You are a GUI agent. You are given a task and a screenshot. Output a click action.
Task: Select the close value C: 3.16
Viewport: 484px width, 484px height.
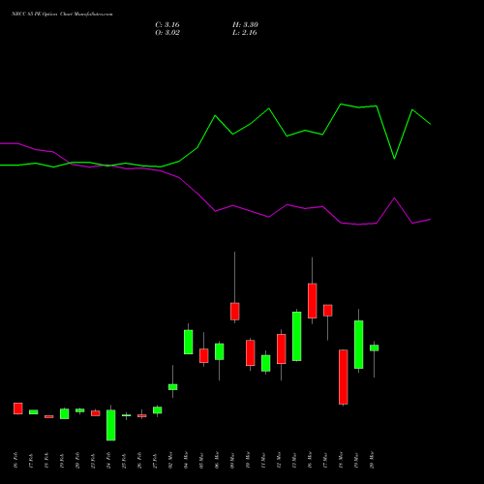point(167,25)
